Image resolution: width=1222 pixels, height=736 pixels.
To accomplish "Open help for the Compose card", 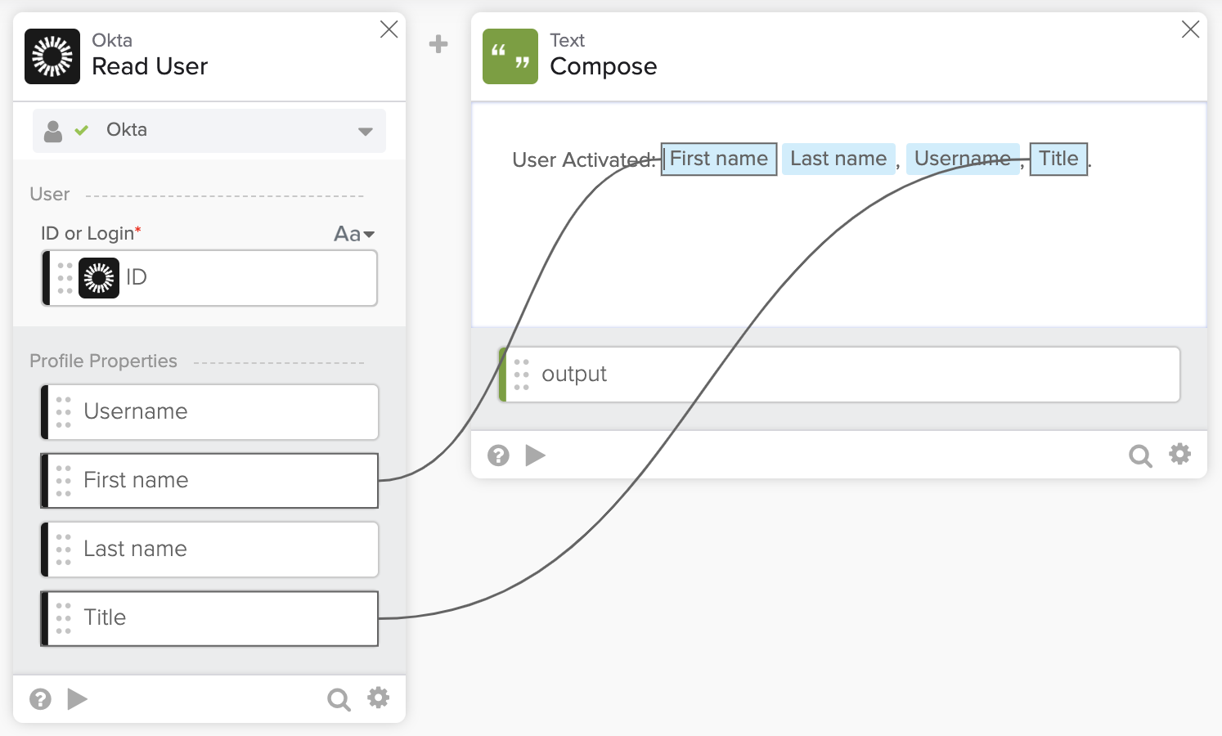I will [498, 456].
